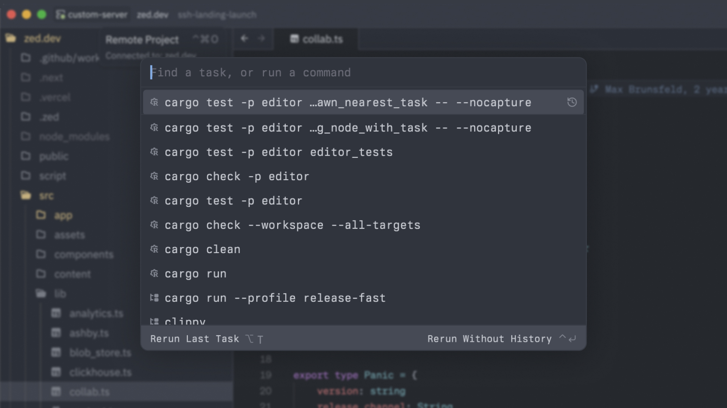
Task: Click Rerun Last Task
Action: coord(194,338)
